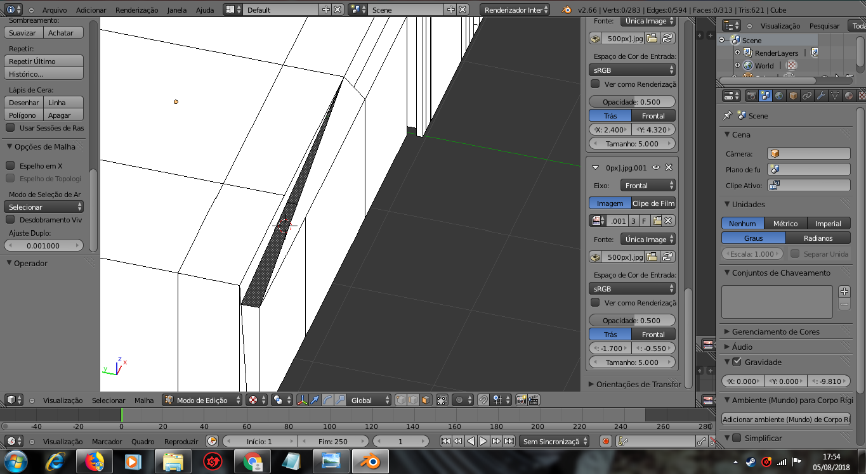866x474 pixels.
Task: Click the Repetir Último button
Action: pyautogui.click(x=44, y=61)
